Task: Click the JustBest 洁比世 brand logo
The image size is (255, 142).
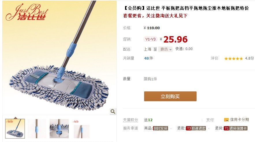Action: pos(27,12)
